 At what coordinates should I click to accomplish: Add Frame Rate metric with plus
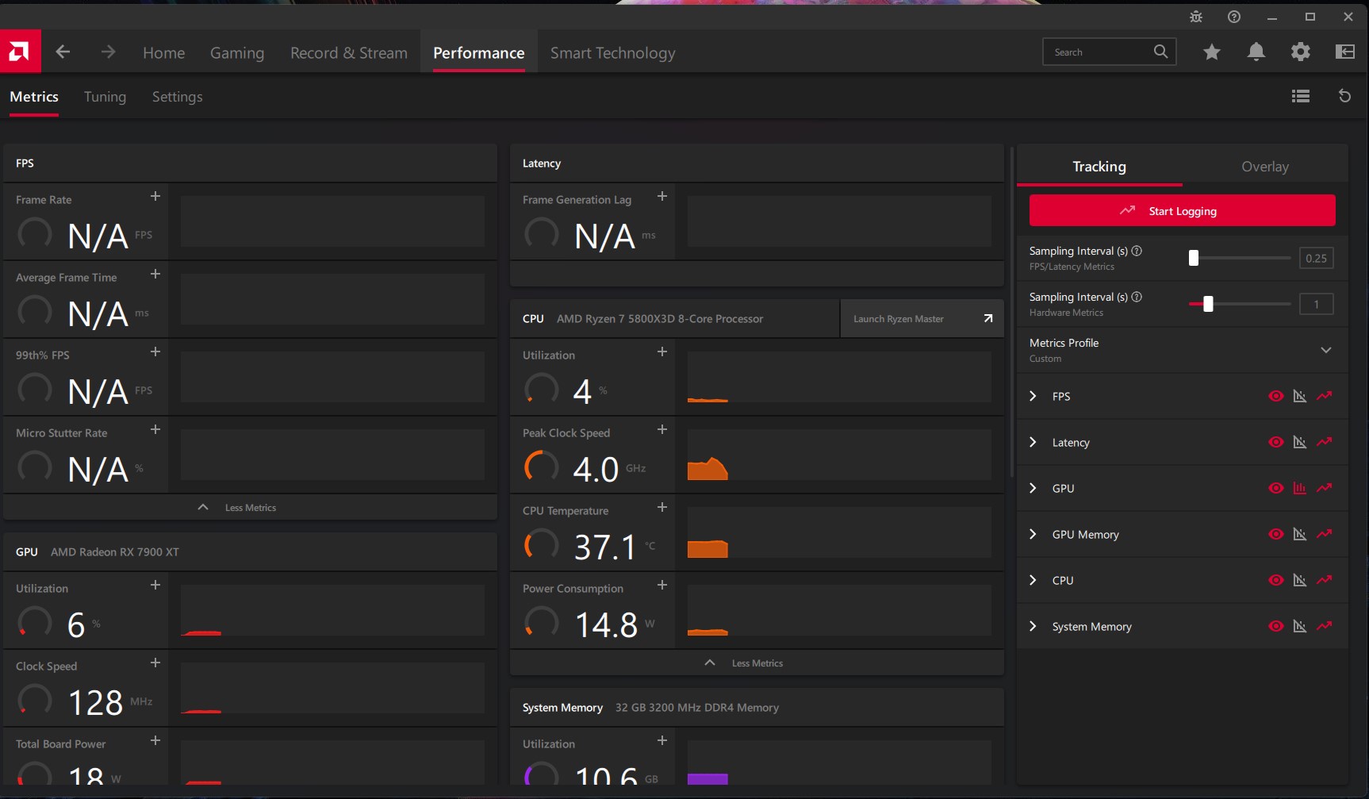(155, 196)
